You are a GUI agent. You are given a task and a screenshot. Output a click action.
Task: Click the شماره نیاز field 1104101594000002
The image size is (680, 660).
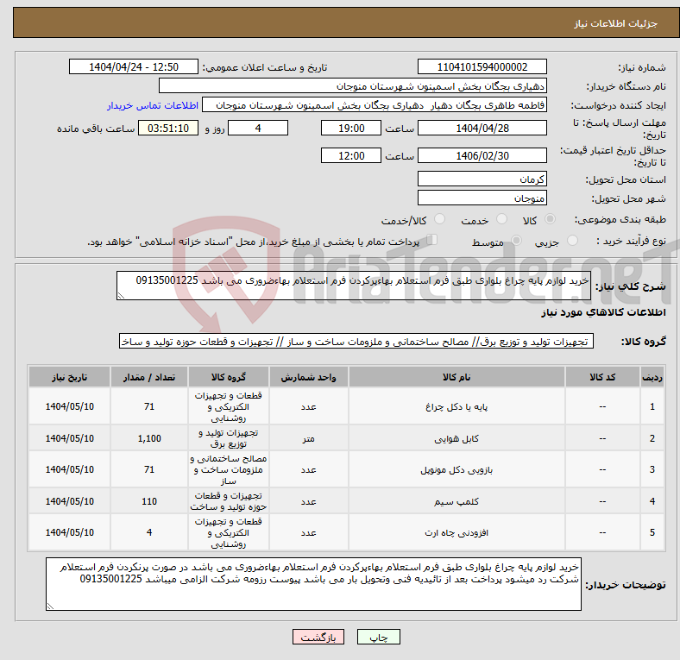[x=482, y=66]
